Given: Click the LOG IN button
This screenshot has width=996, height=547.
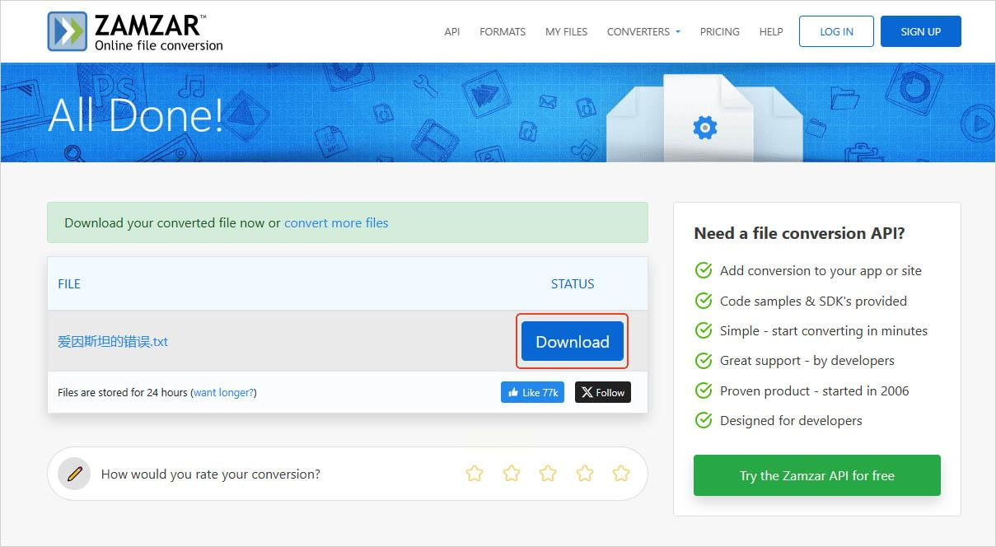Looking at the screenshot, I should click(x=836, y=31).
